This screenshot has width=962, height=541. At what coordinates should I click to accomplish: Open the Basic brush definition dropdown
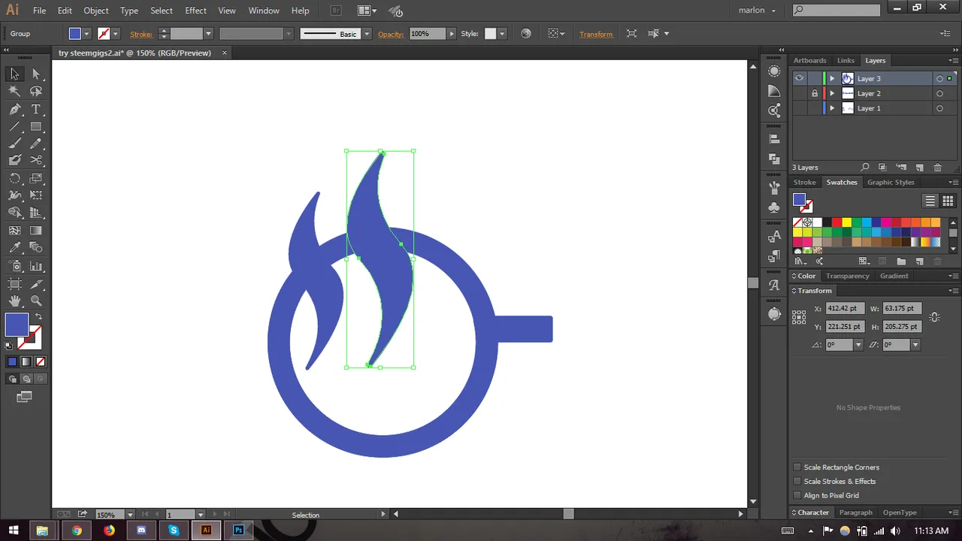[367, 34]
